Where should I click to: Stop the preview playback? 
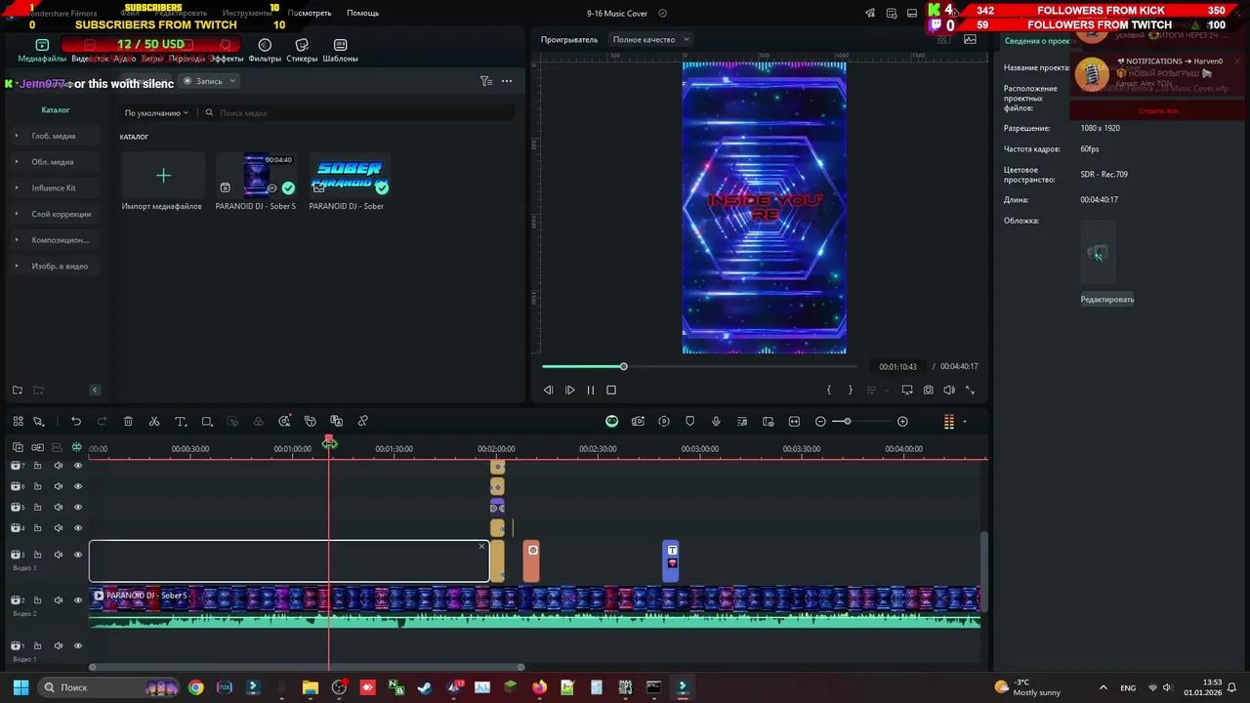(x=611, y=391)
